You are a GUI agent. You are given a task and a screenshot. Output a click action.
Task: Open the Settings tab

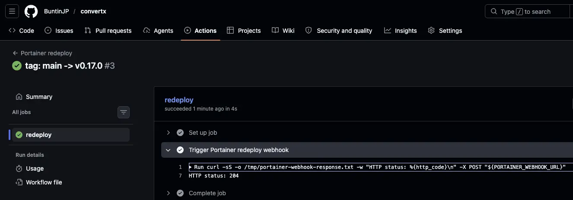point(445,30)
